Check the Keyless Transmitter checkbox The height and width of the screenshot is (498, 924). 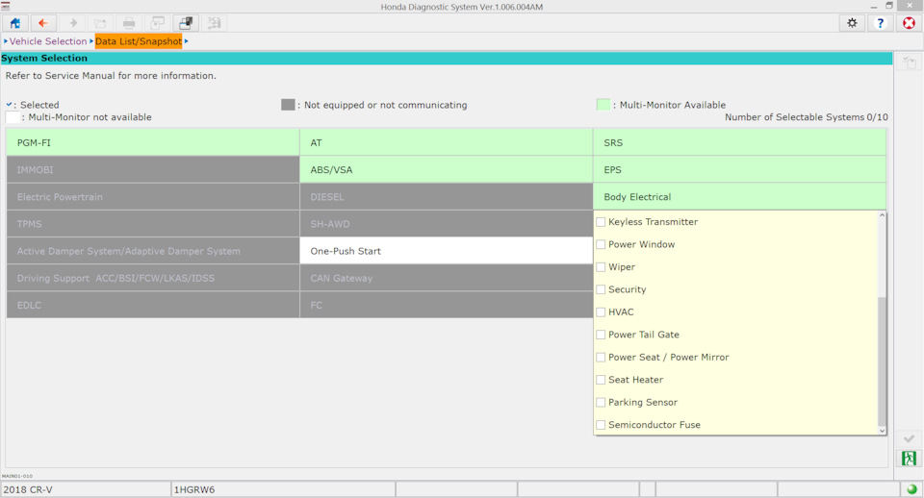601,222
